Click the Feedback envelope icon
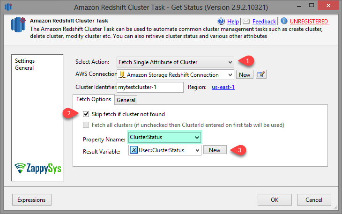The image size is (342, 214). click(246, 21)
